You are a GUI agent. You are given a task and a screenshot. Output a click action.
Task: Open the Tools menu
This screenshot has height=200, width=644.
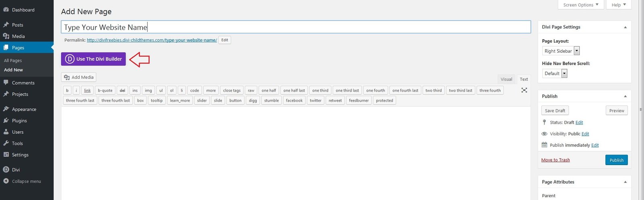coord(17,143)
